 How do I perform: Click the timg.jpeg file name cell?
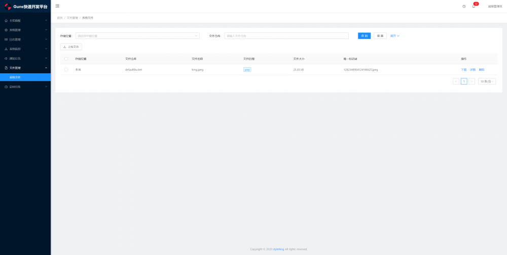pyautogui.click(x=198, y=69)
